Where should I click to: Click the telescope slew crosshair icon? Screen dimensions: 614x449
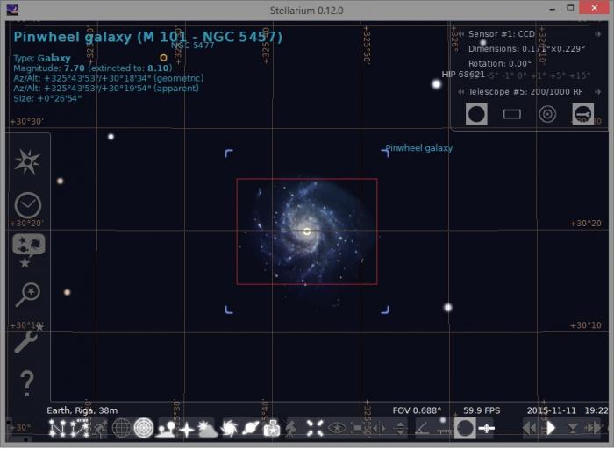486,428
